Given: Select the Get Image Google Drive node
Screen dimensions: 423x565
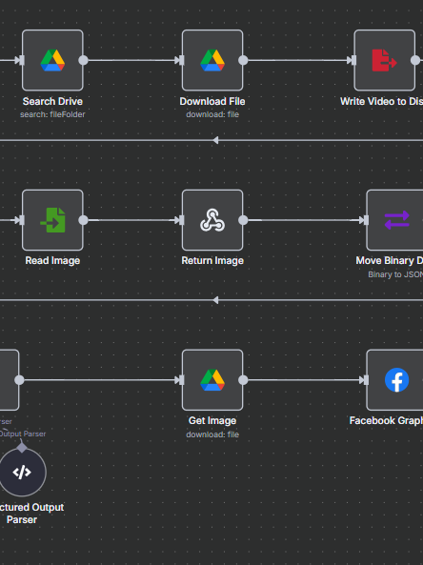Looking at the screenshot, I should (x=212, y=380).
